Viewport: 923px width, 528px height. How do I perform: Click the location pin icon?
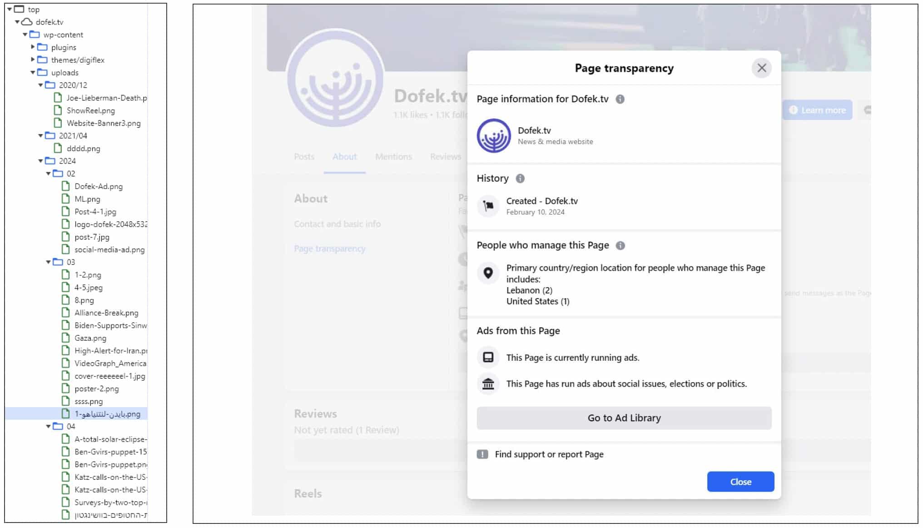pyautogui.click(x=488, y=273)
